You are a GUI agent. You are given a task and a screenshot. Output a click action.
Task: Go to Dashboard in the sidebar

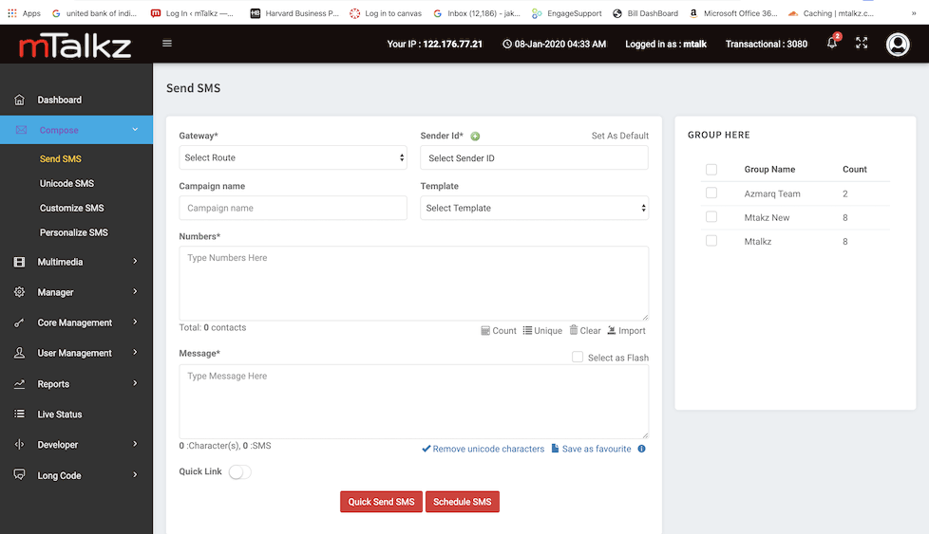point(59,100)
